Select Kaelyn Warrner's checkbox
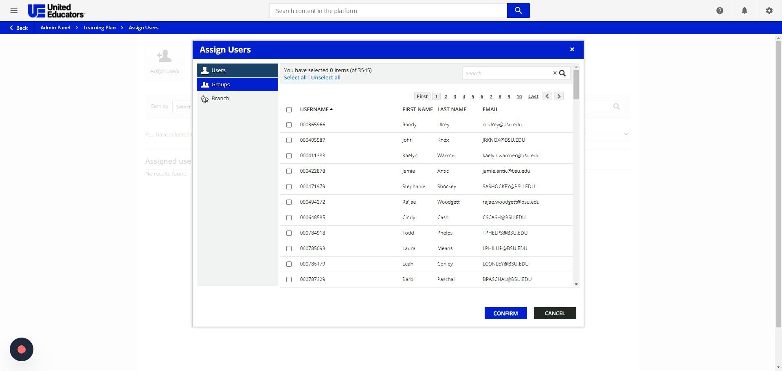The height and width of the screenshot is (371, 782). [x=289, y=156]
